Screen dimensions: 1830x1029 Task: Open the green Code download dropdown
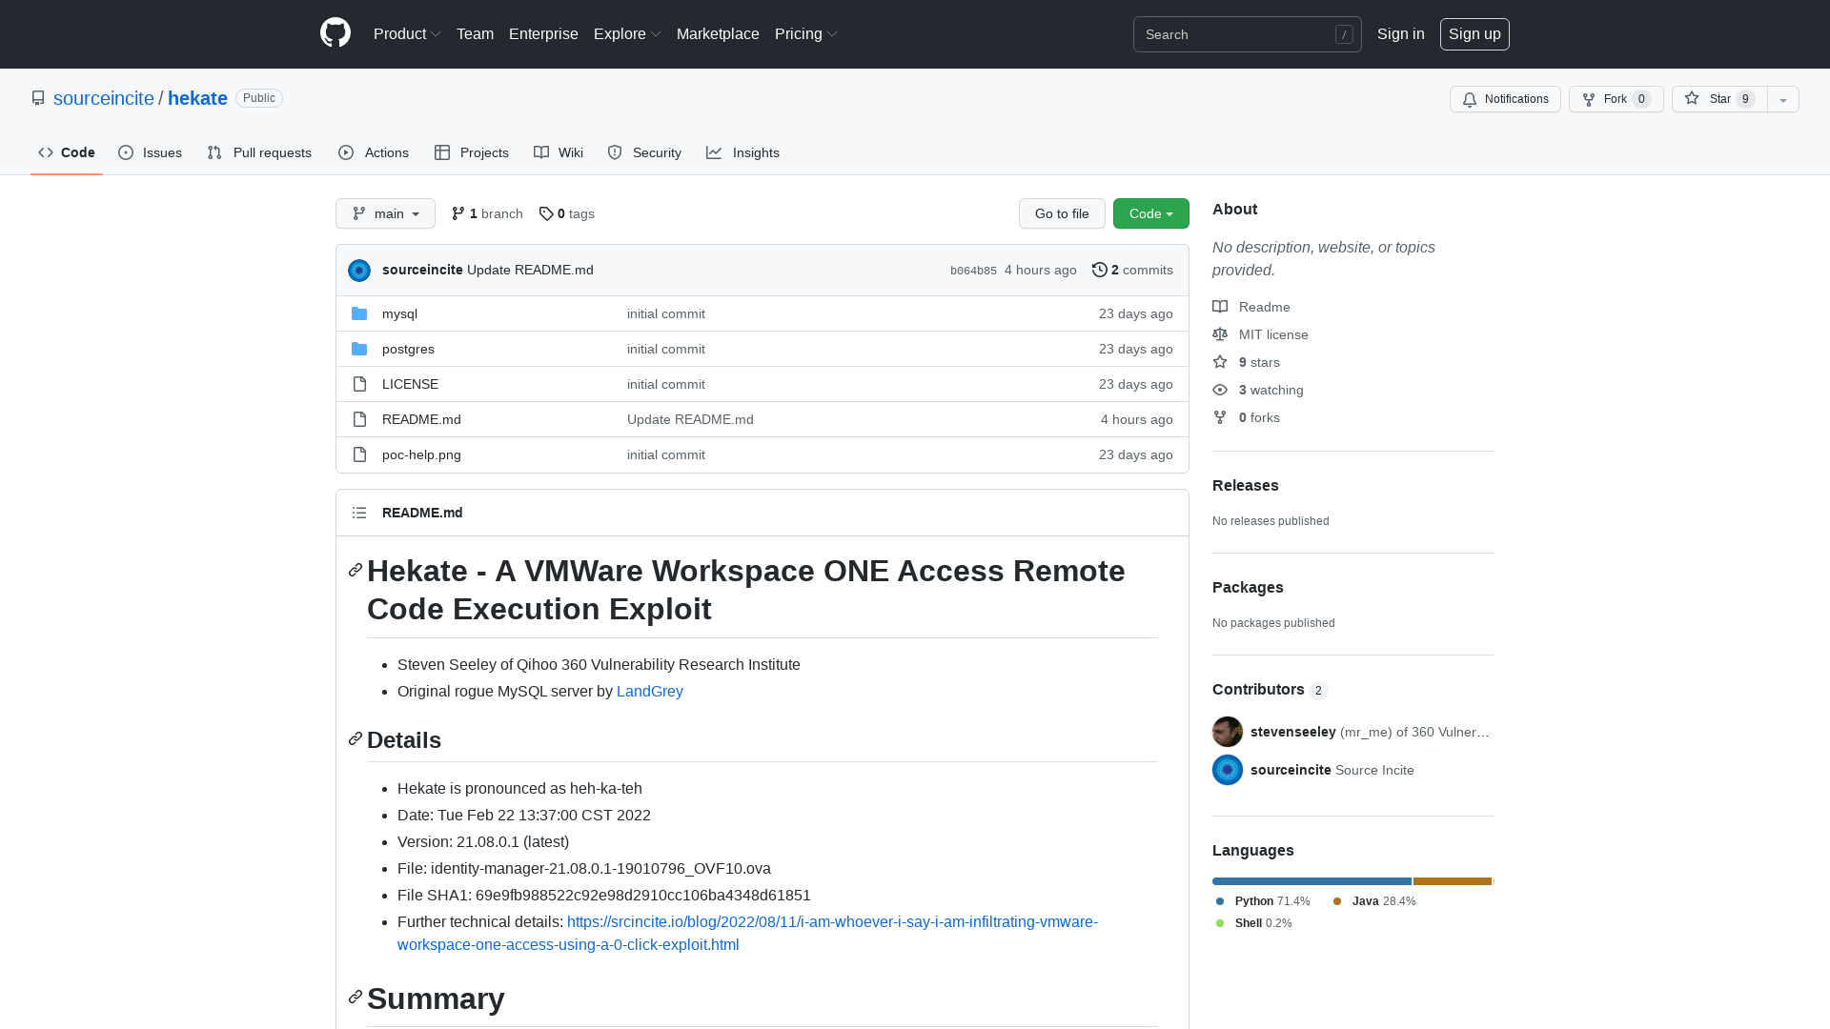1150,213
